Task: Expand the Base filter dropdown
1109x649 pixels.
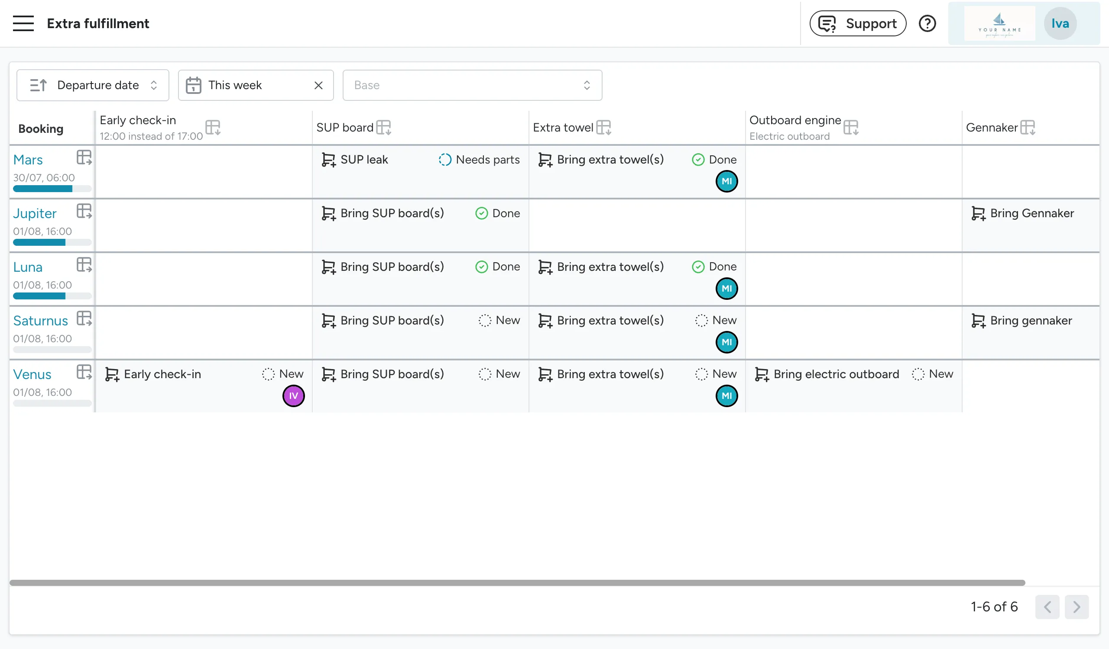Action: 472,85
